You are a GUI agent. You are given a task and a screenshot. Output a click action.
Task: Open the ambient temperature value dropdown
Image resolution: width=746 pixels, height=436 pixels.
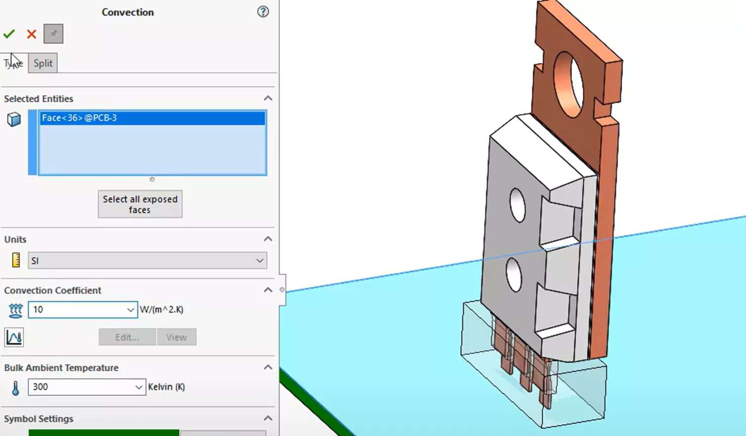tap(139, 387)
